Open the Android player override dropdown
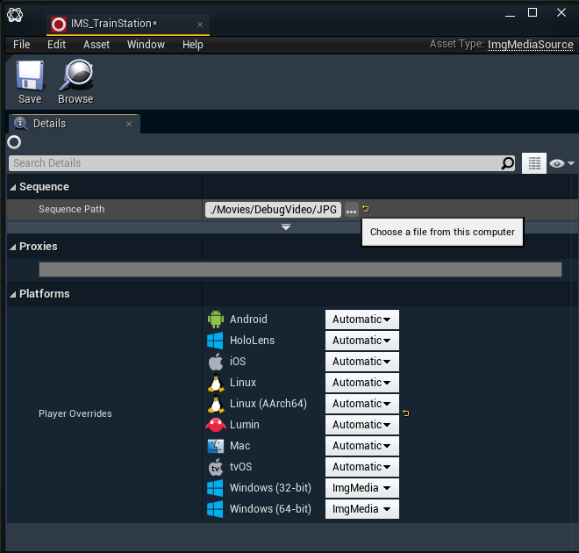579x553 pixels. (x=361, y=320)
